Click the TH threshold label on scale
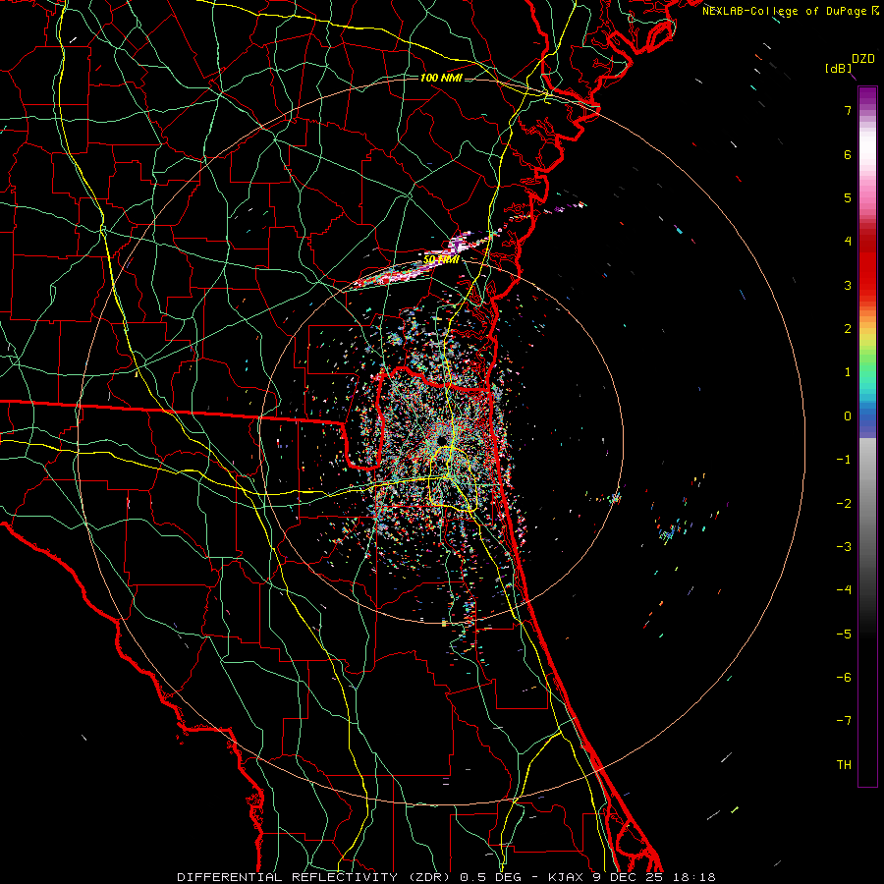884x884 pixels. coord(844,765)
